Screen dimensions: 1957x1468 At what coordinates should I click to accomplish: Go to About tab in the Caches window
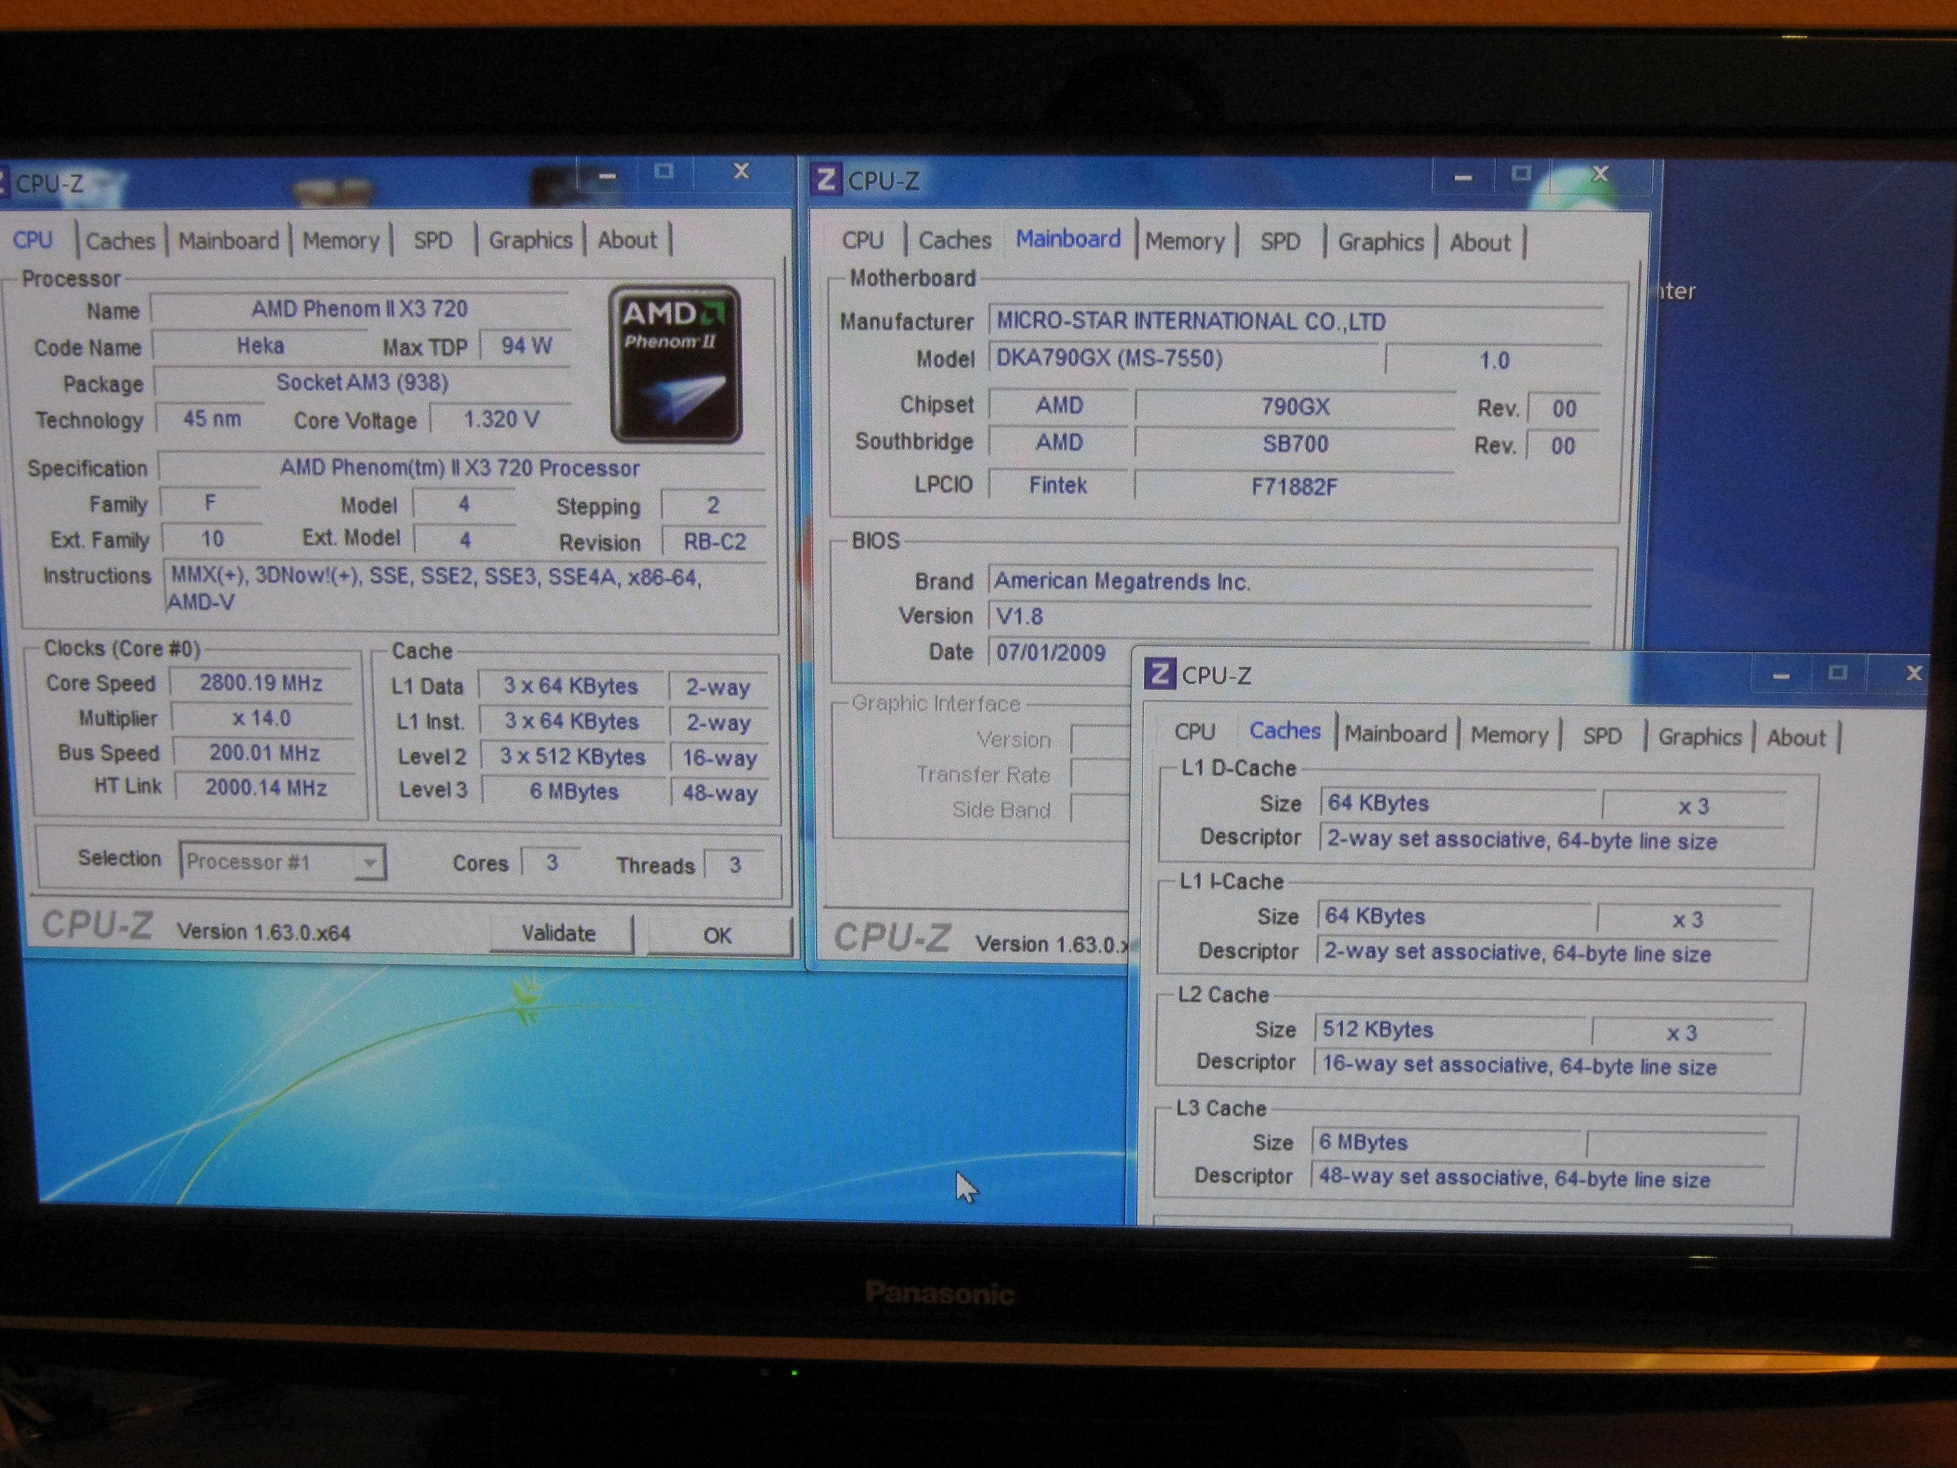click(1796, 738)
